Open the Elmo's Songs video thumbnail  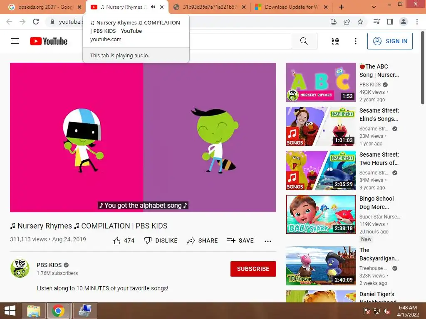321,126
